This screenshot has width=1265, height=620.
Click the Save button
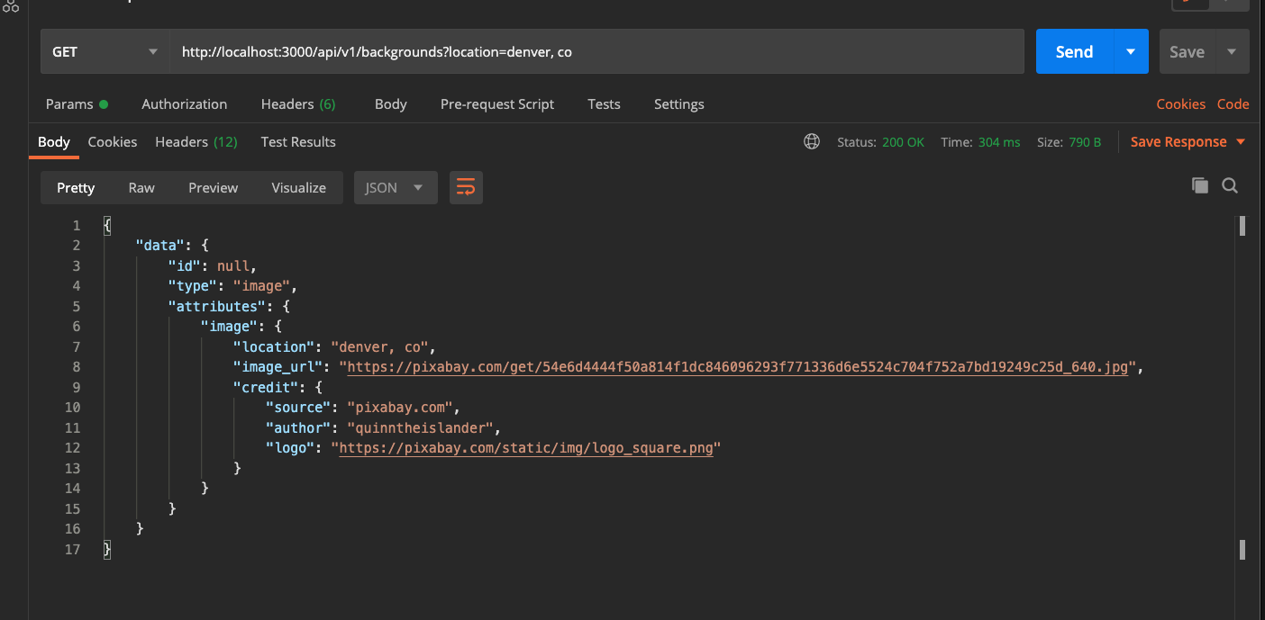[x=1187, y=51]
